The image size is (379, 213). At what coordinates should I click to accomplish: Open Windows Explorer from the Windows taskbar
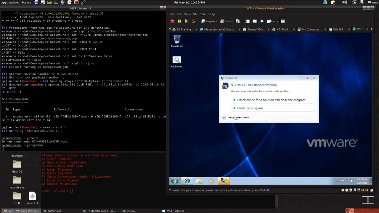pos(199,181)
